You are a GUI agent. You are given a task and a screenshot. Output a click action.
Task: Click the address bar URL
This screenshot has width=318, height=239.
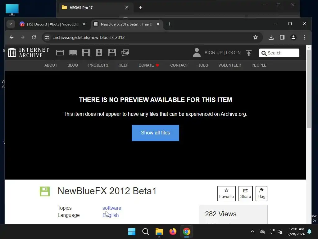point(89,37)
